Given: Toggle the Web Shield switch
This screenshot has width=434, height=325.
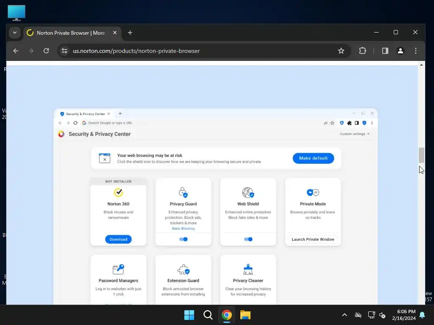Looking at the screenshot, I should tap(248, 240).
